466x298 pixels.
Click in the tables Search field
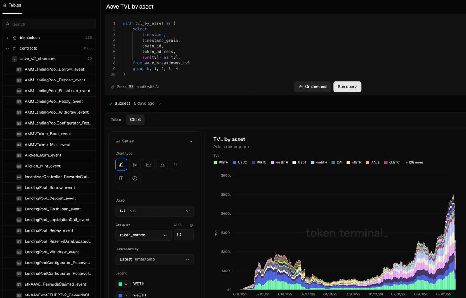point(49,24)
